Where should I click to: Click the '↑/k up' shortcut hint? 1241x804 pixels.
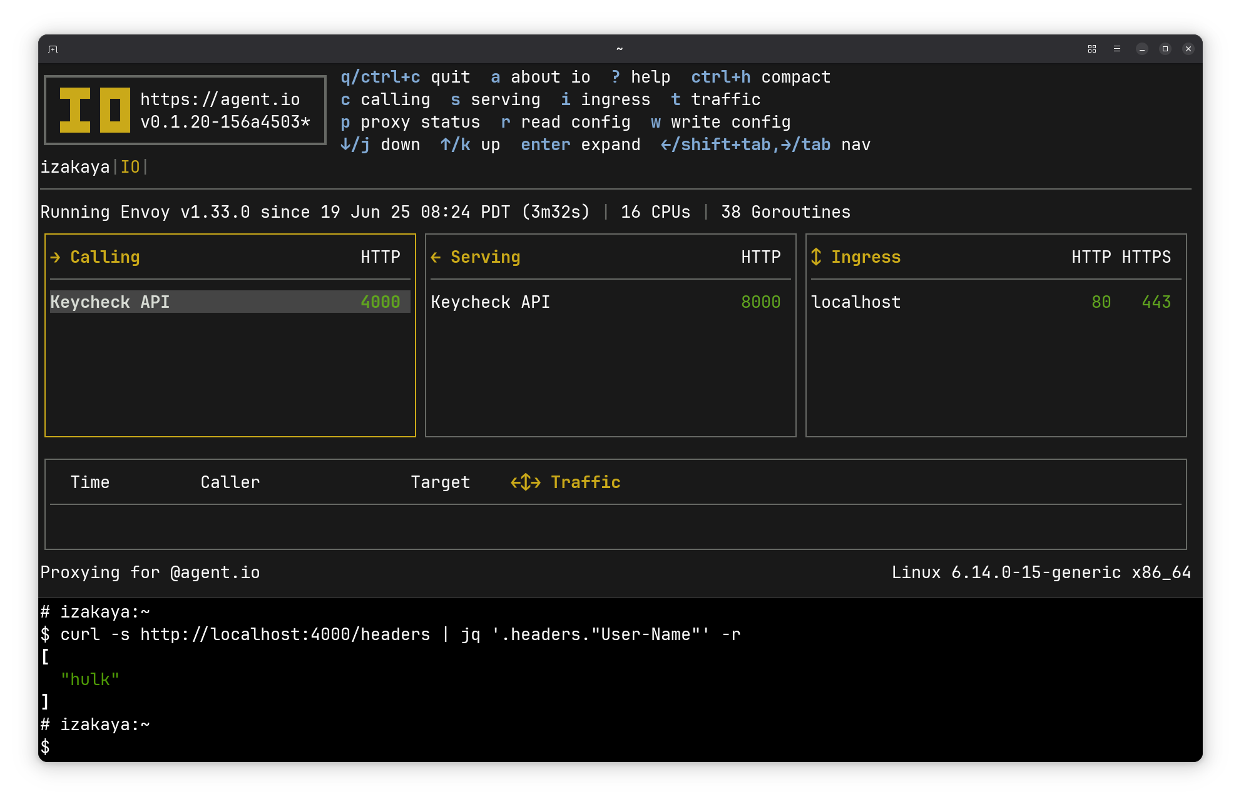pyautogui.click(x=471, y=145)
